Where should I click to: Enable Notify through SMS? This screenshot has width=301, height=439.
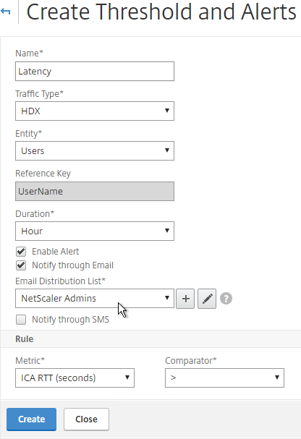pos(21,320)
